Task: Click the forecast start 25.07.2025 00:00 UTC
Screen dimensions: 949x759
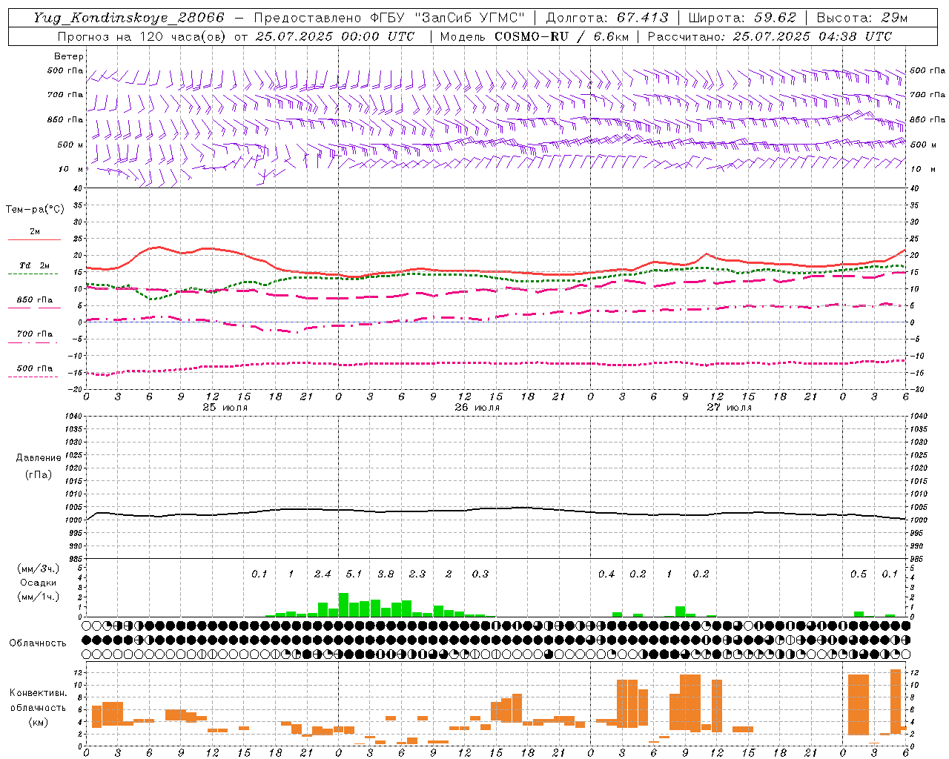Action: (x=334, y=36)
